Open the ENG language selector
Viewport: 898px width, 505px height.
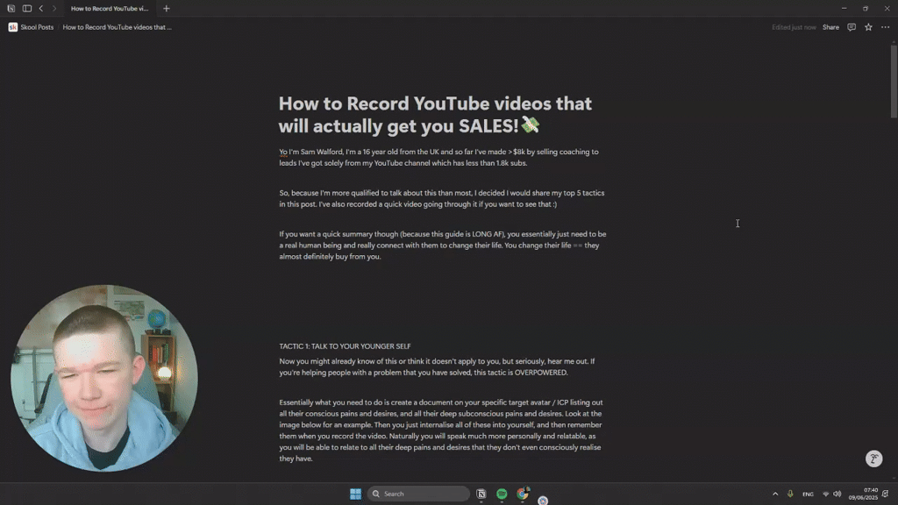[x=808, y=494]
